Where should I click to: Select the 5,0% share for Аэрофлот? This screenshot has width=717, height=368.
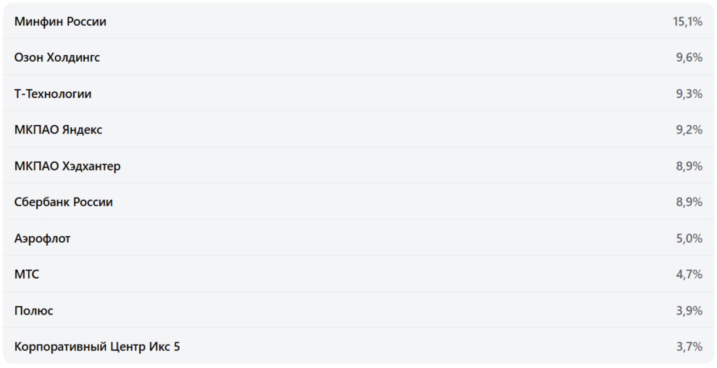pyautogui.click(x=689, y=239)
